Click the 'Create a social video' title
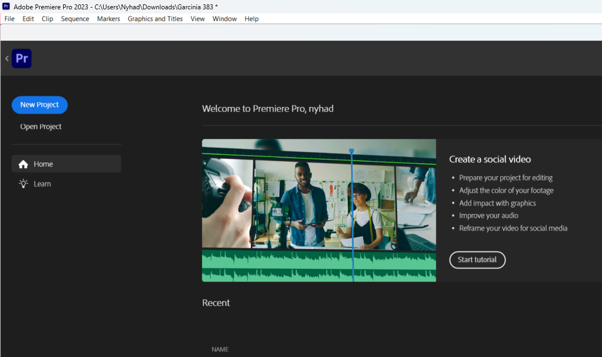 tap(490, 159)
